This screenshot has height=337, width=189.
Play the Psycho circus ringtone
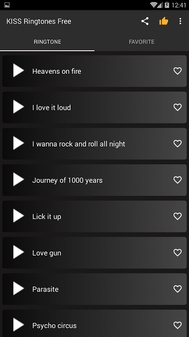[18, 324]
